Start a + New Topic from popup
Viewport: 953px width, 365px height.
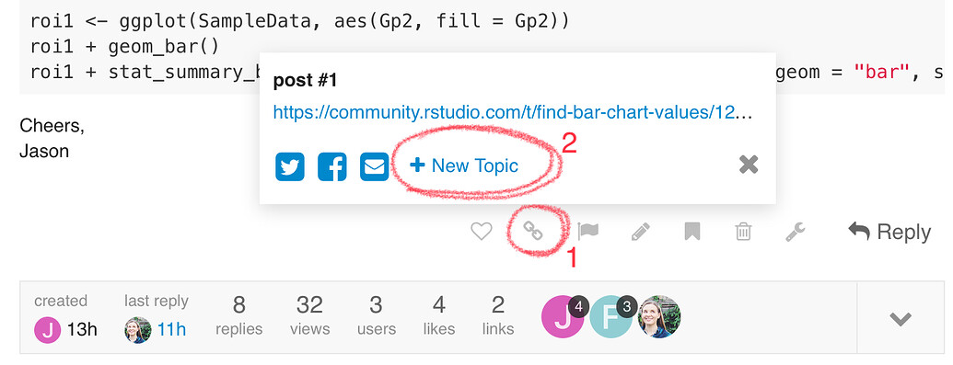click(464, 165)
